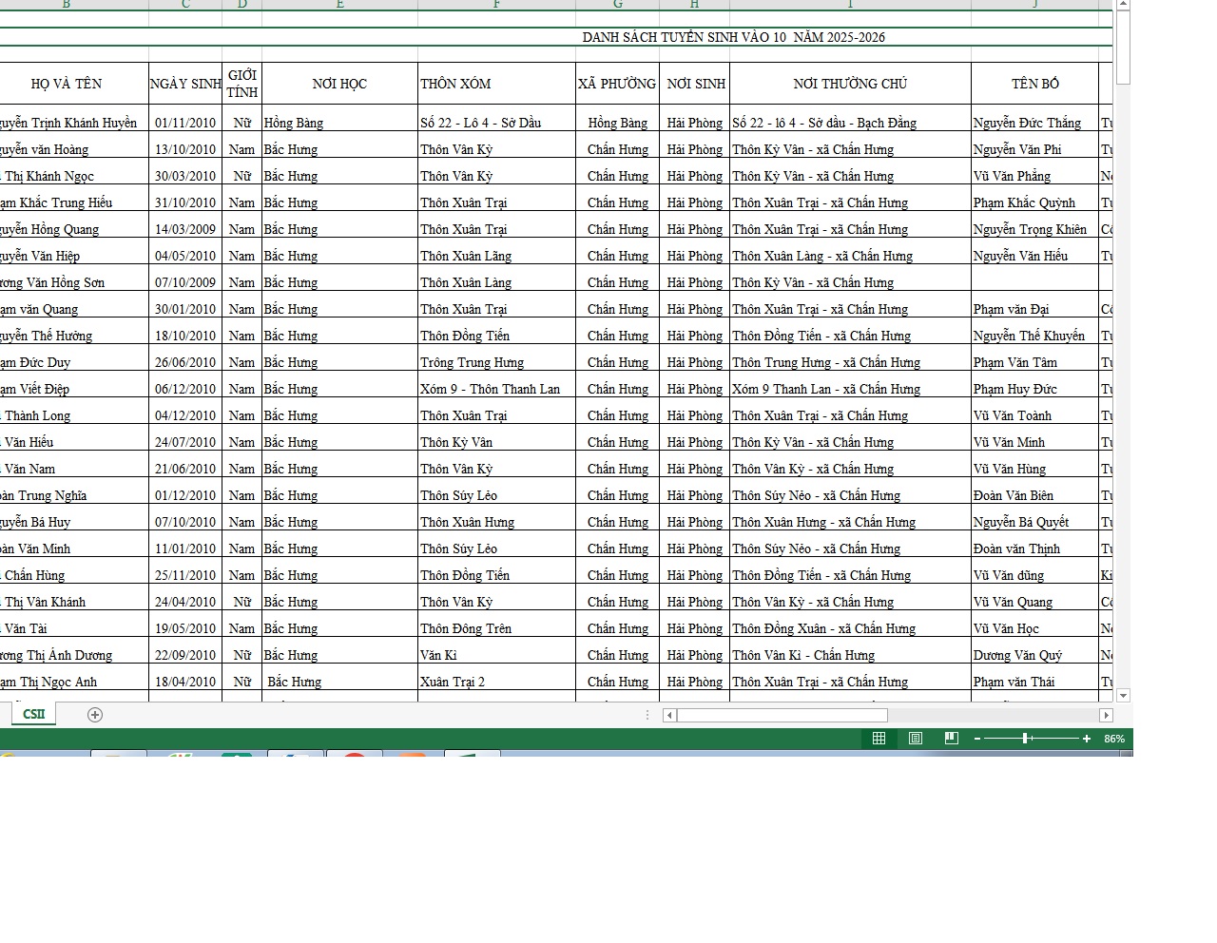Click the zoom out minus icon

(x=976, y=739)
